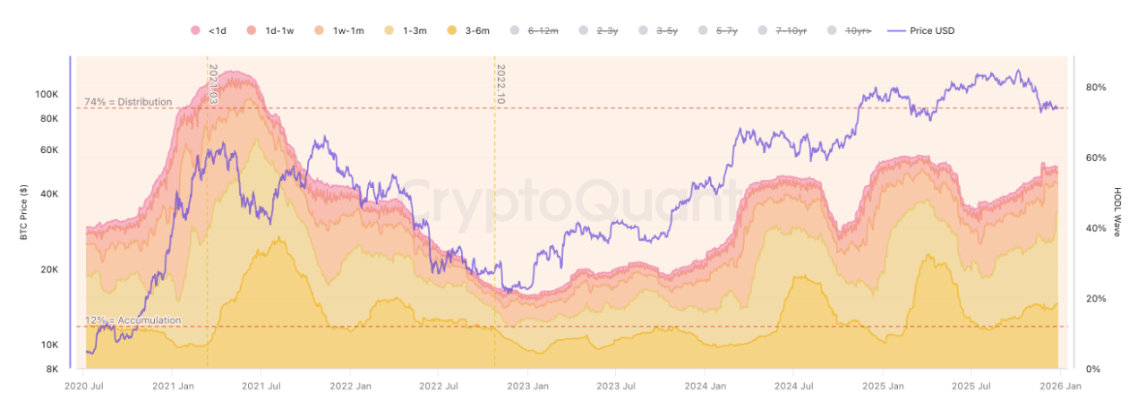Click the 2022.10 vertical marker label
The image size is (1146, 409).
point(500,84)
